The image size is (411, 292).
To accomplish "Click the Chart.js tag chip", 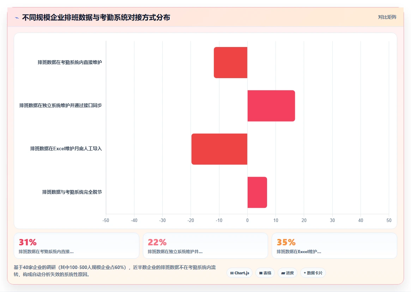I will [240, 273].
